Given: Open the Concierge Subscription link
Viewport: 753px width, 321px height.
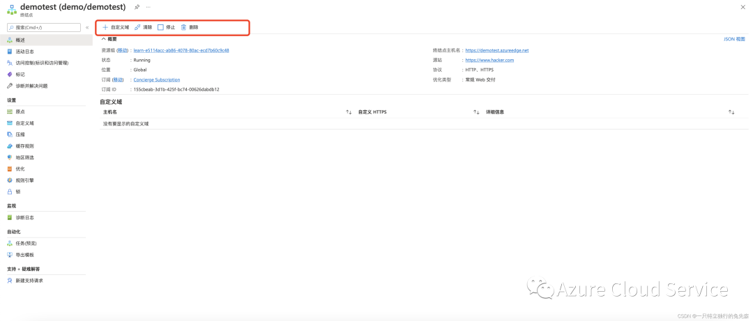Looking at the screenshot, I should (157, 79).
